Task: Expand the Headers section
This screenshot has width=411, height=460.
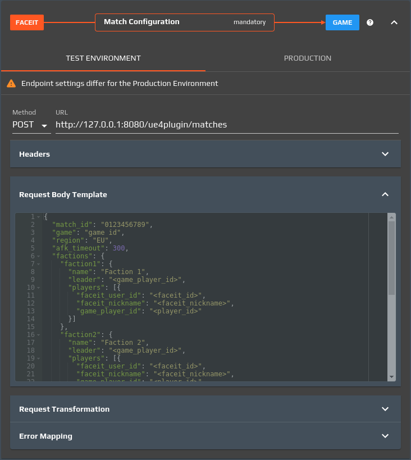Action: [x=385, y=154]
